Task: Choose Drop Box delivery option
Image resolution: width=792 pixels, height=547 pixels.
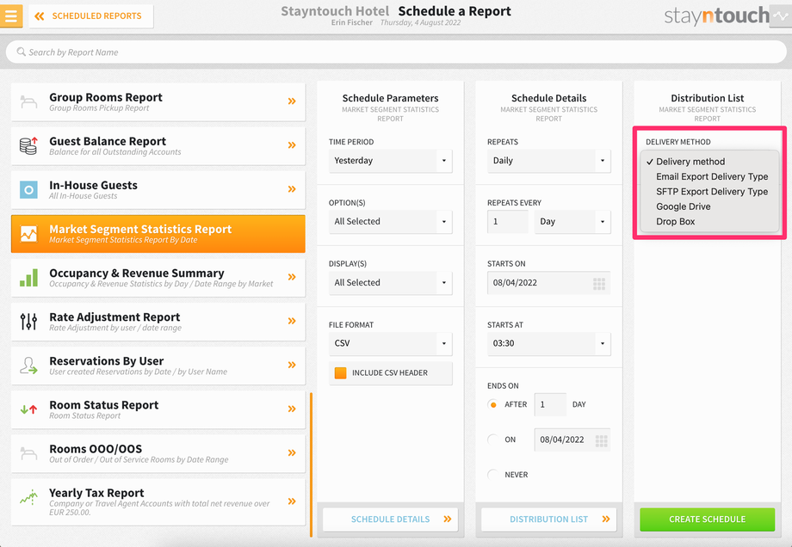Action: point(709,222)
